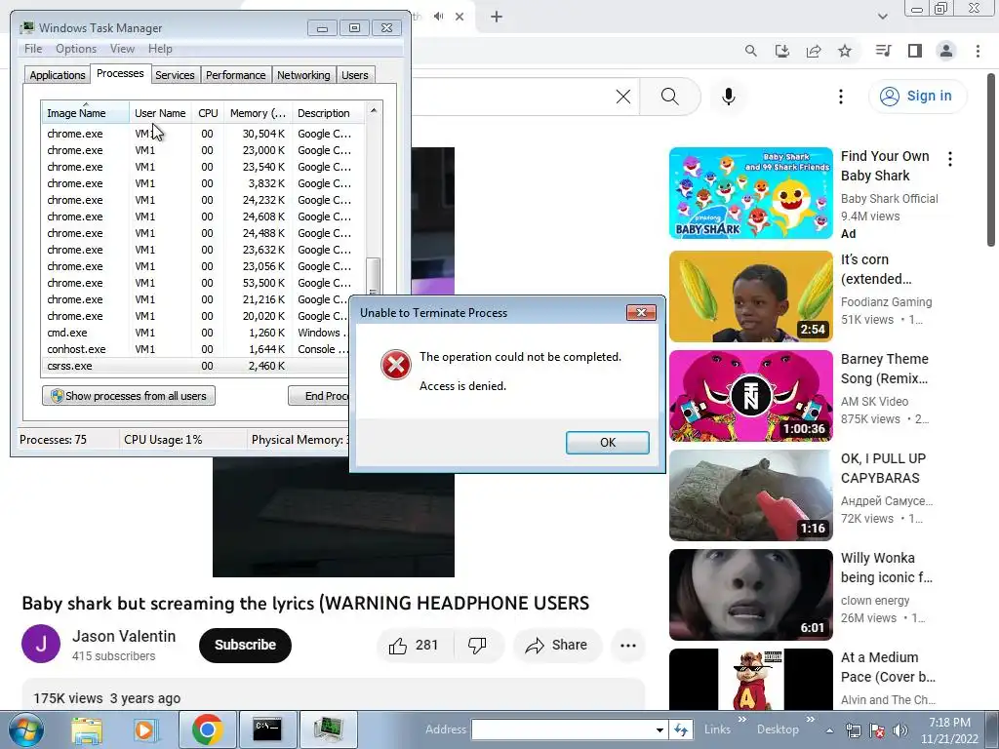
Task: Open At a Medium Pace video title
Action: coord(888,667)
